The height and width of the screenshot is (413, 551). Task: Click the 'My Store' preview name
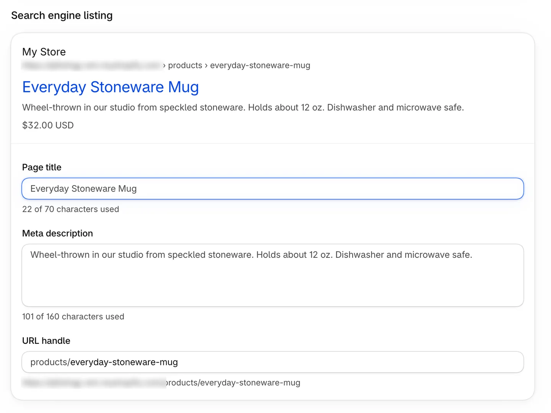44,52
